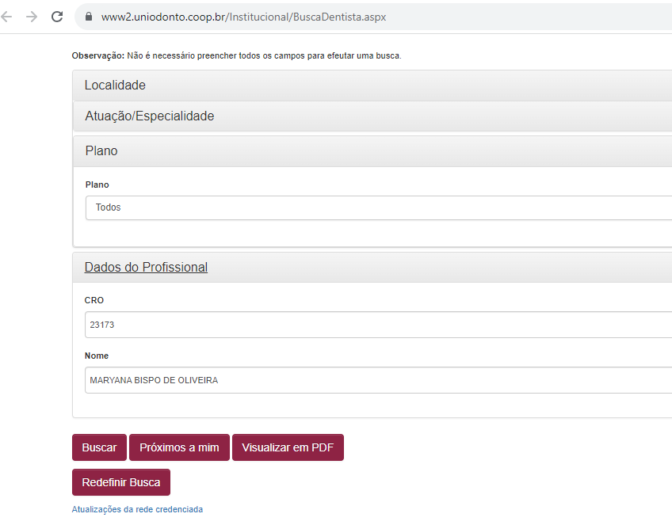Click the Buscar button

tap(99, 447)
